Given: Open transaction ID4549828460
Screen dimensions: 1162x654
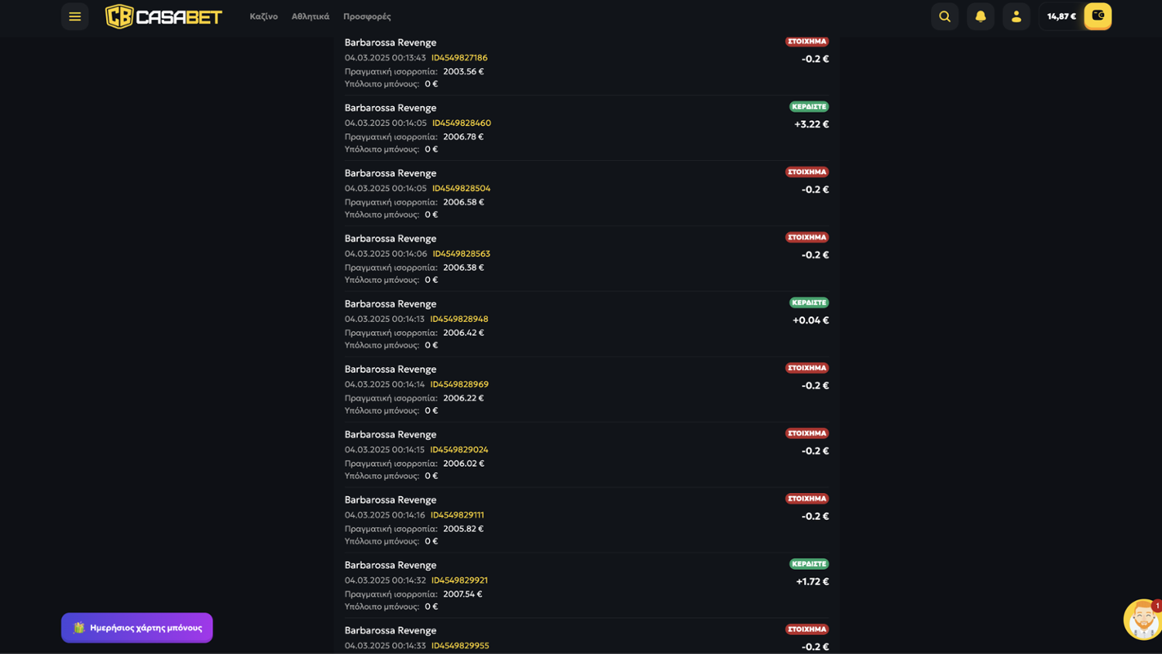Looking at the screenshot, I should click(x=461, y=123).
